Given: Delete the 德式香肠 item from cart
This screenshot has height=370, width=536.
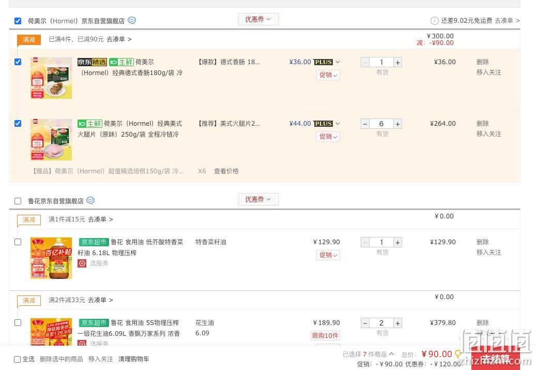Looking at the screenshot, I should [x=482, y=62].
